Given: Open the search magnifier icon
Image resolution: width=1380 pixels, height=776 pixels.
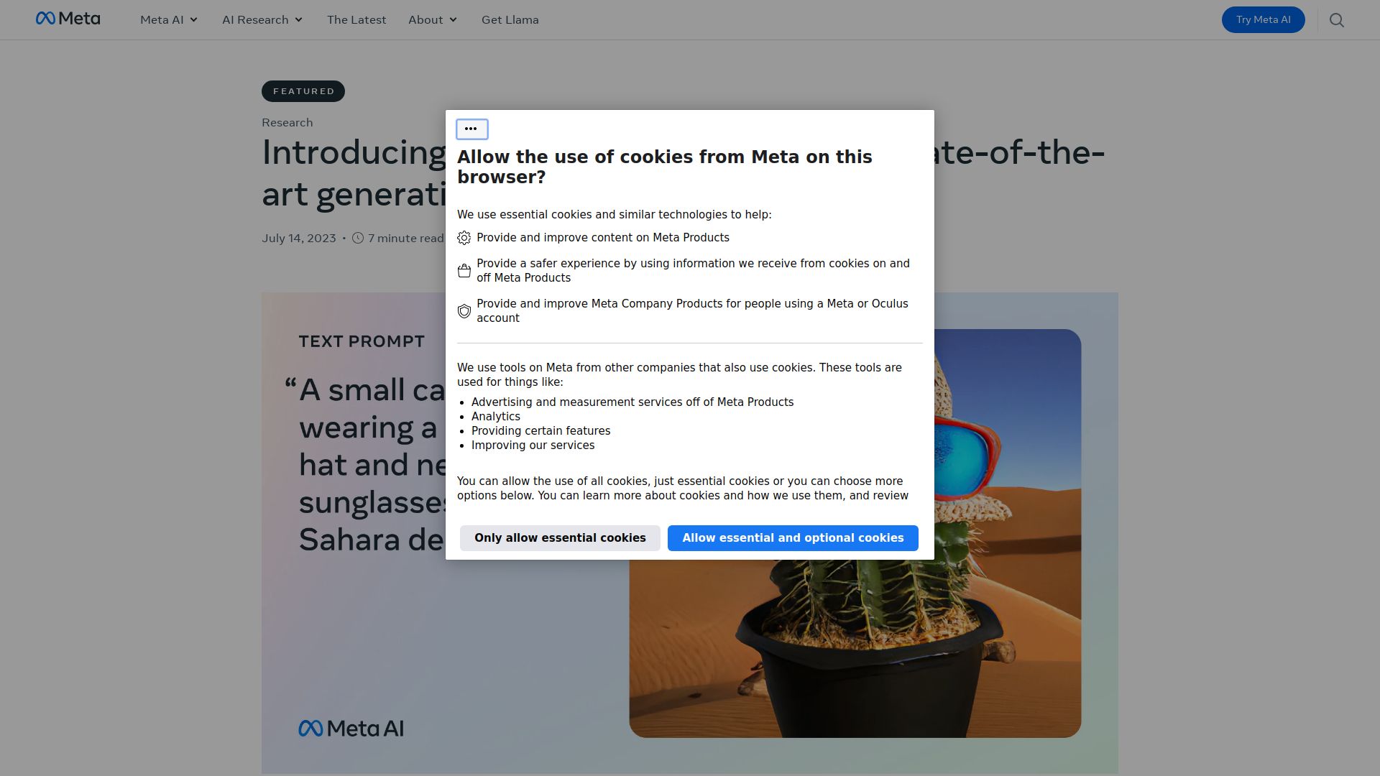Looking at the screenshot, I should (1336, 20).
